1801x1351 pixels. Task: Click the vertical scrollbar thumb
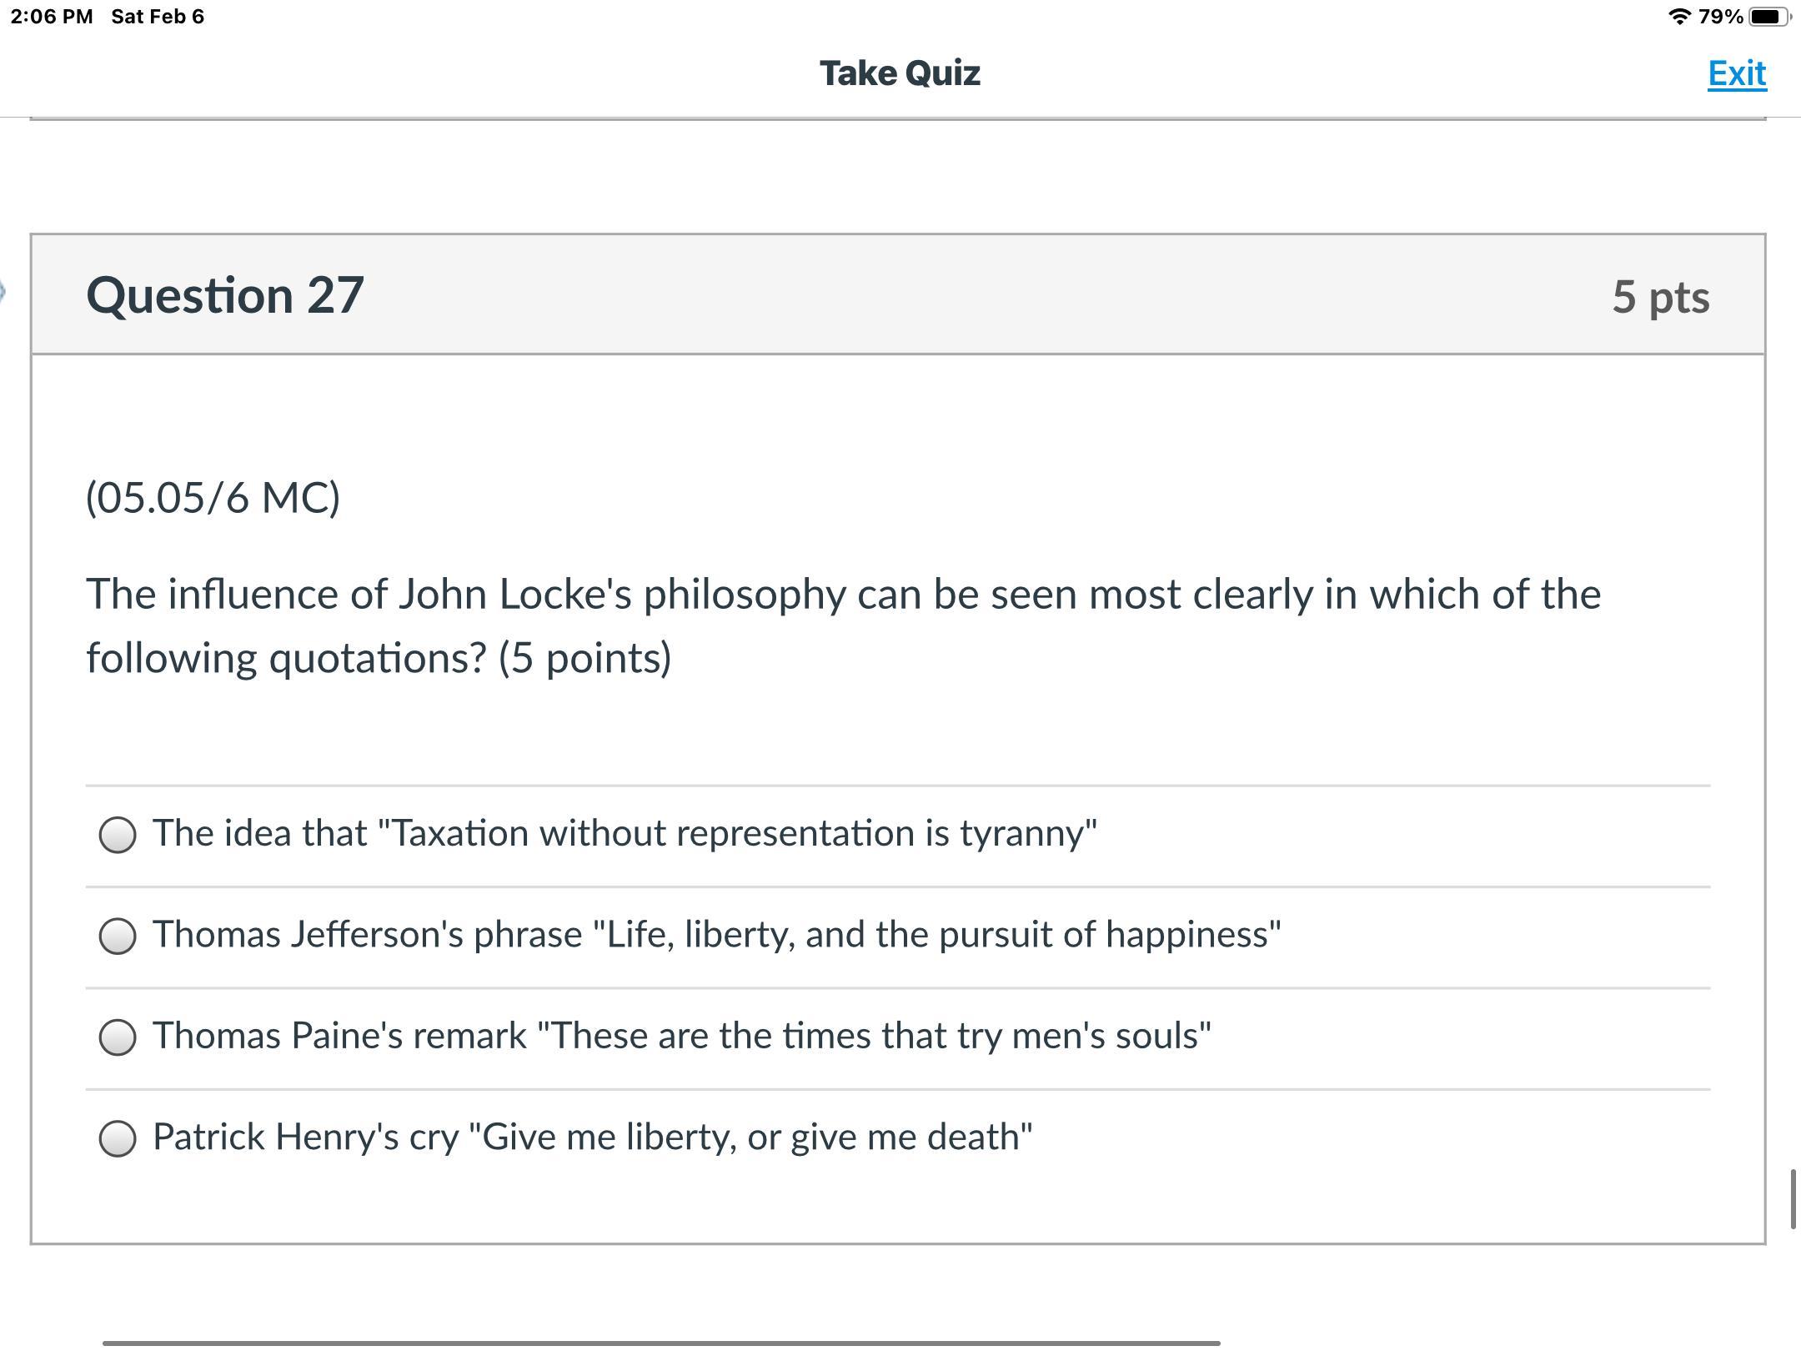1792,1199
